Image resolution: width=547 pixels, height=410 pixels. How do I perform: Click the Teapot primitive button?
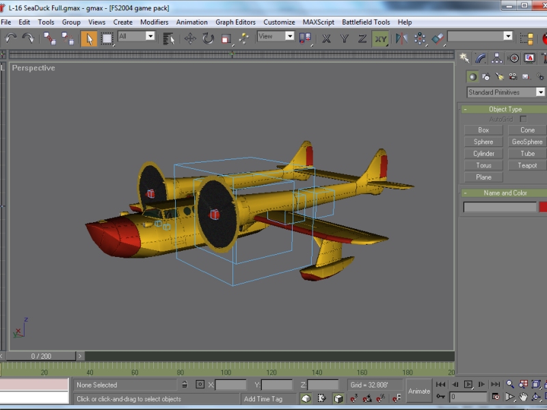527,165
